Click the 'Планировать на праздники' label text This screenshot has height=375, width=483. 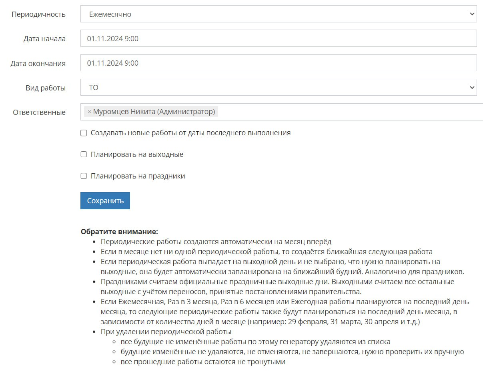138,176
